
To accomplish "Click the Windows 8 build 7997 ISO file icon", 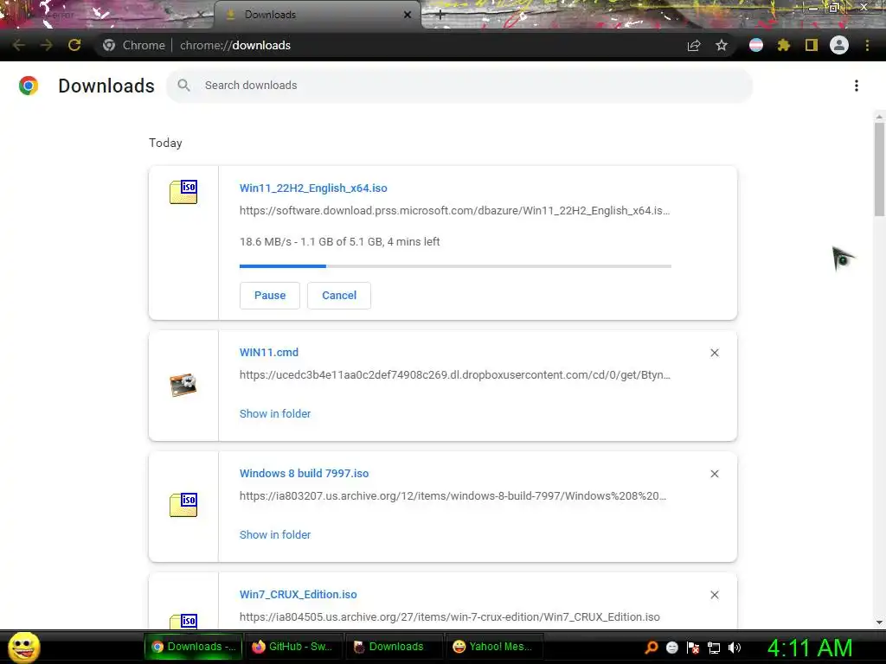I will pyautogui.click(x=183, y=505).
